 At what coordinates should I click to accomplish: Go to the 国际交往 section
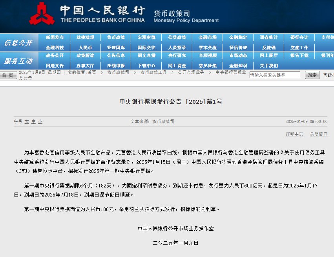[x=146, y=48]
